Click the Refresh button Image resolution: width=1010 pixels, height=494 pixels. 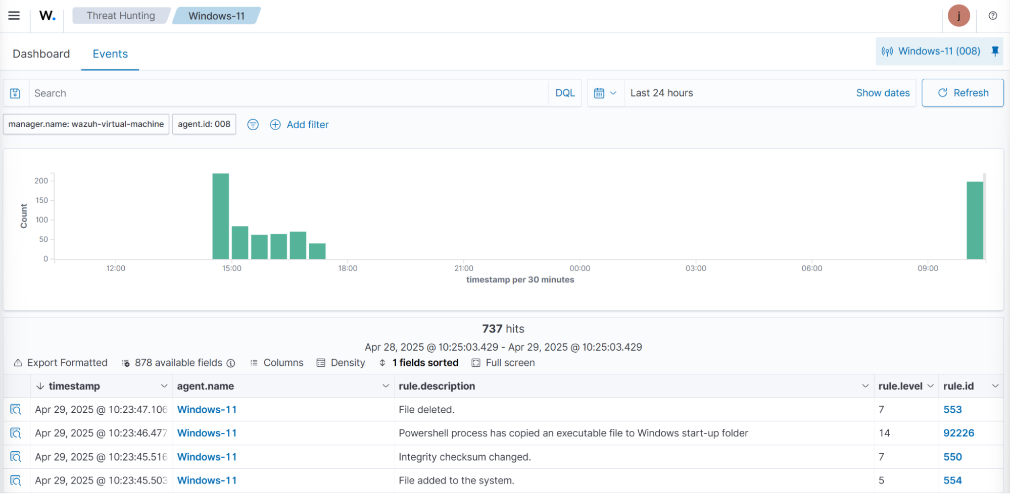point(963,93)
